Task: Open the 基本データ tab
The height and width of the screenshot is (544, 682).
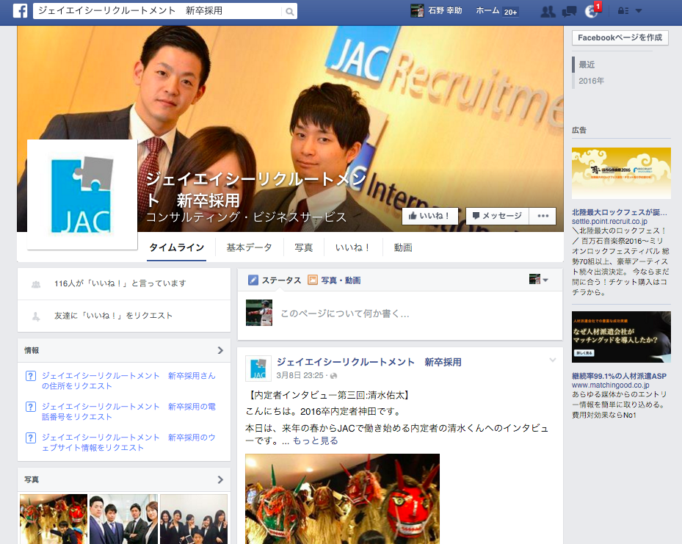Action: tap(249, 247)
